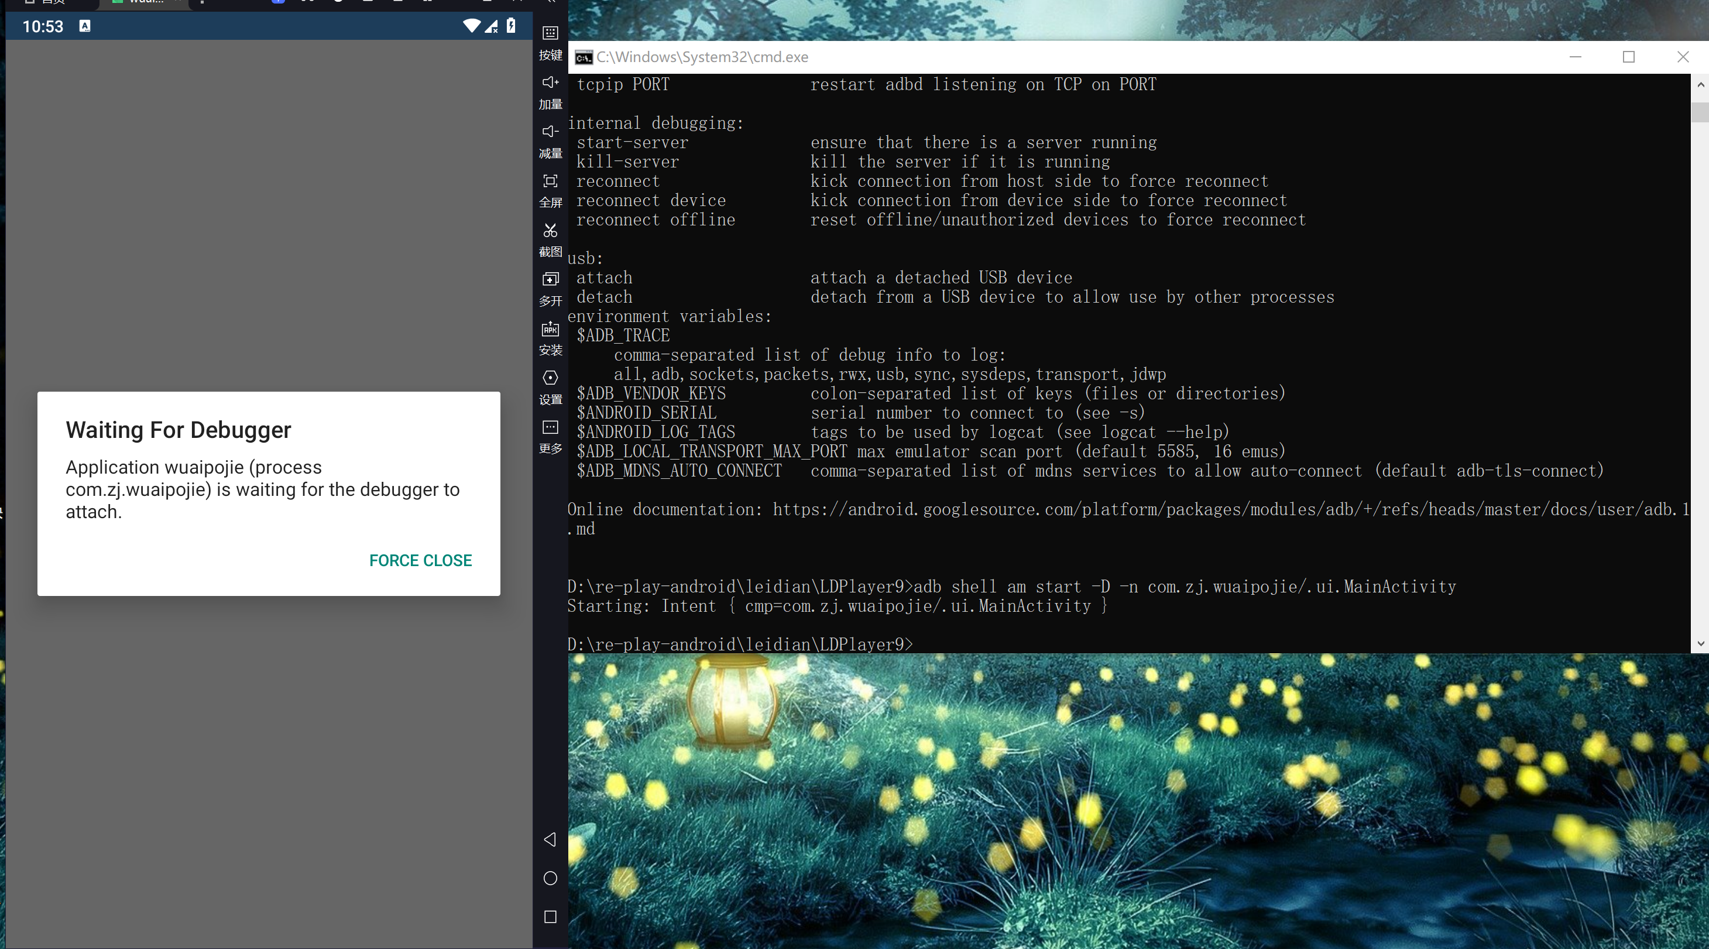Click FORCE CLOSE in Waiting For Debugger dialog
Viewport: 1709px width, 949px height.
point(421,561)
